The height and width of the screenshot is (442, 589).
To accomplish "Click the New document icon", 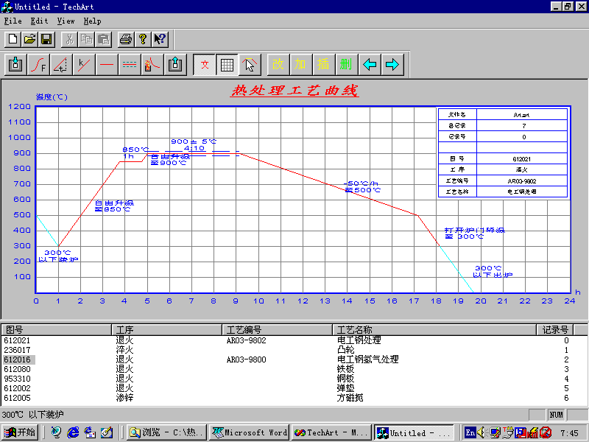I will 13,39.
